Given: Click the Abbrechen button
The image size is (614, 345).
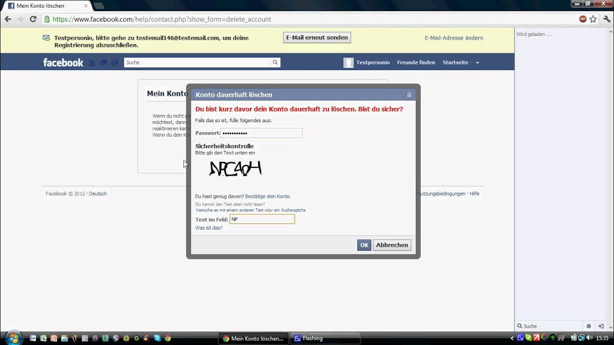Looking at the screenshot, I should click(x=392, y=245).
